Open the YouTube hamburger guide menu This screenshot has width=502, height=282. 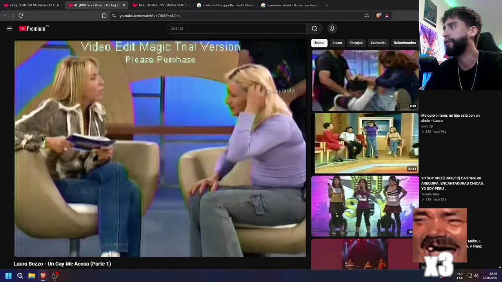9,29
